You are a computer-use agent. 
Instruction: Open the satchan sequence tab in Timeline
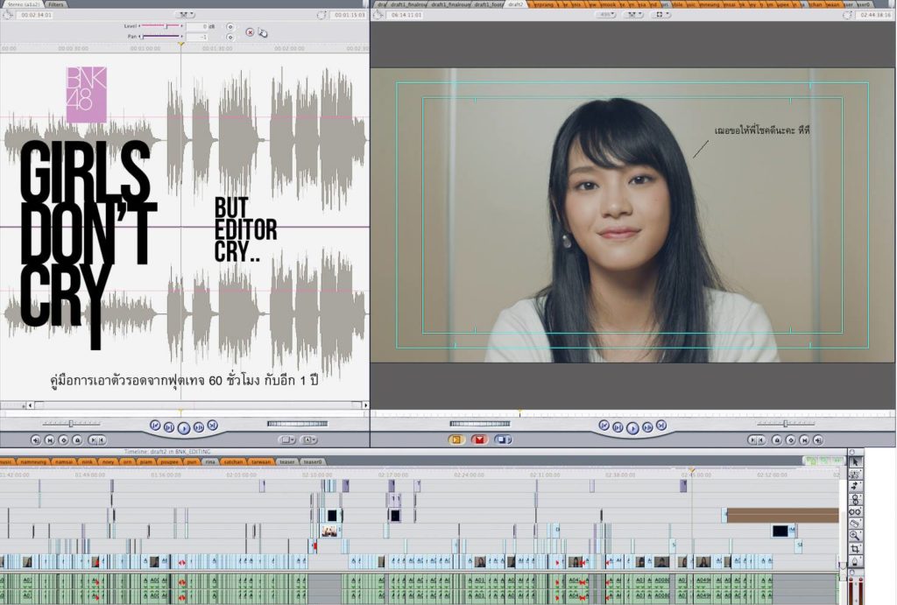233,461
